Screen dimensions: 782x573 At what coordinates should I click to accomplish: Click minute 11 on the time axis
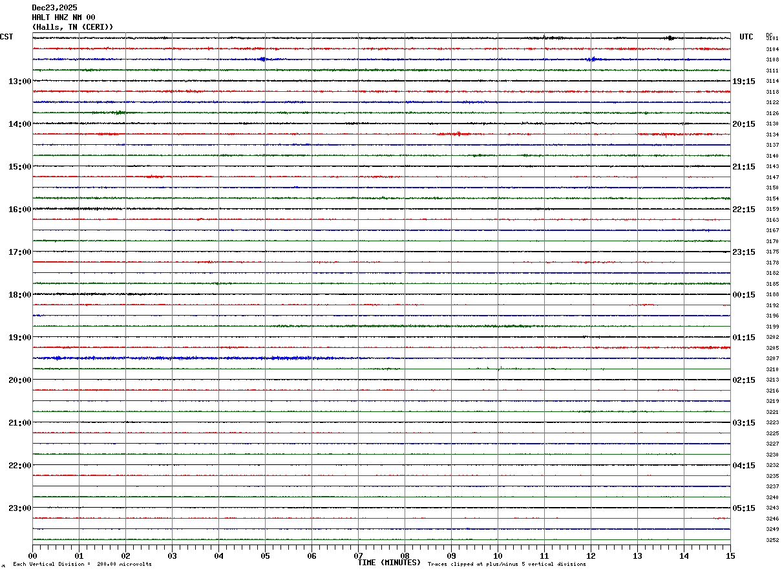pyautogui.click(x=544, y=556)
